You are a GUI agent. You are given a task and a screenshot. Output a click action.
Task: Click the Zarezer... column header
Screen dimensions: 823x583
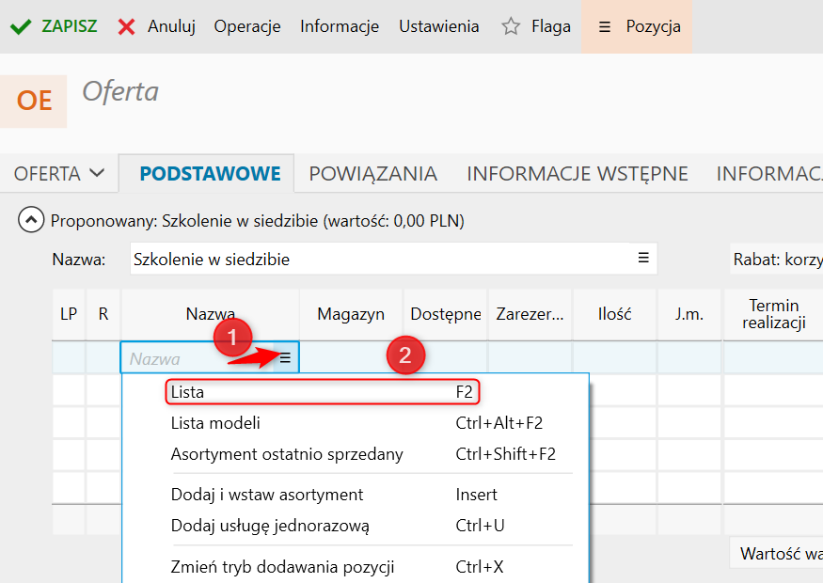[530, 314]
